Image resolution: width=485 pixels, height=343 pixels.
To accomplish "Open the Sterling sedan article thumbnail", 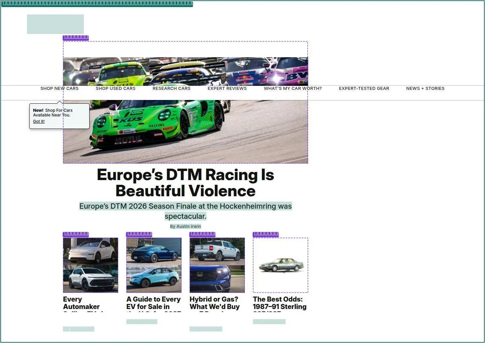I will point(281,265).
